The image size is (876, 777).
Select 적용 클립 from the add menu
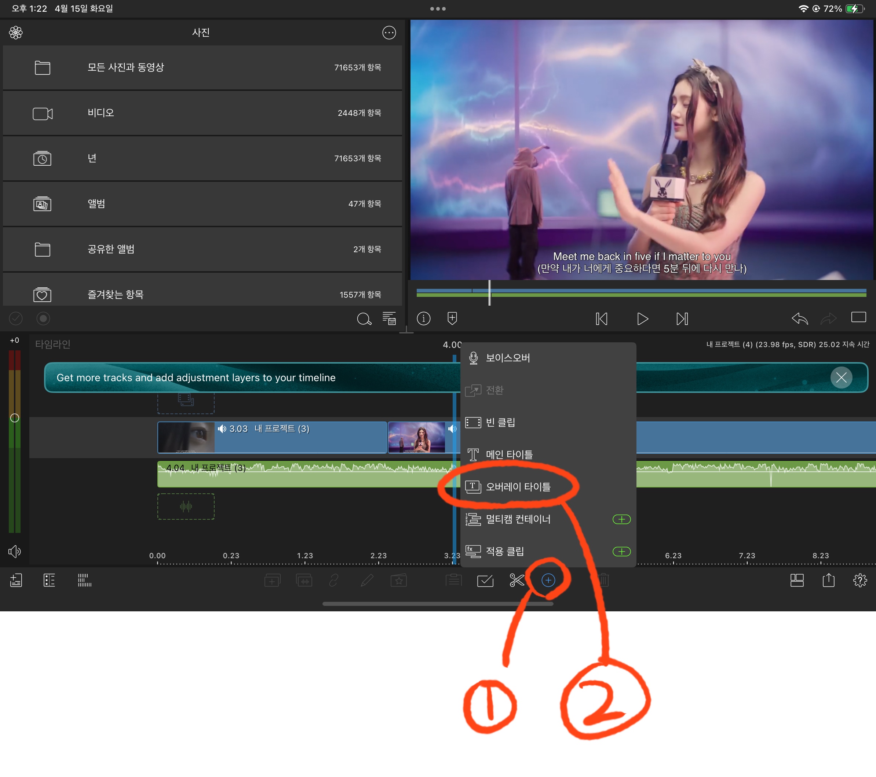[x=548, y=551]
